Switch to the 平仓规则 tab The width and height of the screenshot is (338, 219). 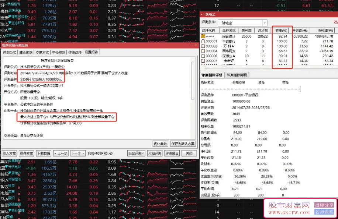click(x=59, y=52)
